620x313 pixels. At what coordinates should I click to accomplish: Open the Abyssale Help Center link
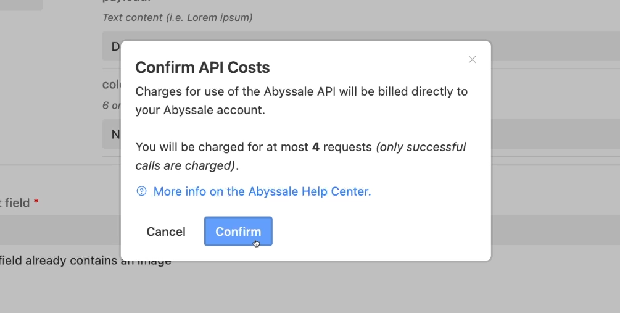262,191
